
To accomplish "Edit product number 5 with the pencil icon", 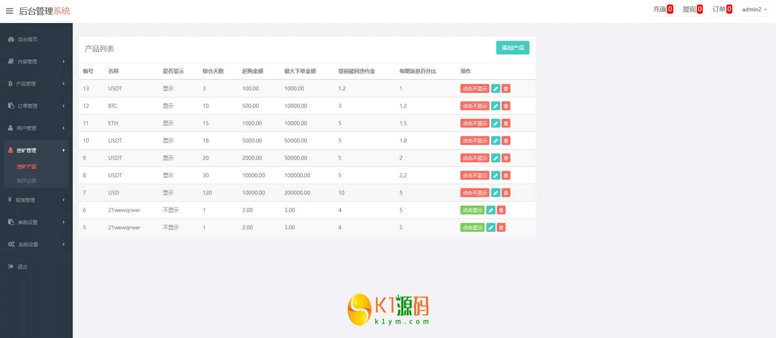I will point(491,227).
